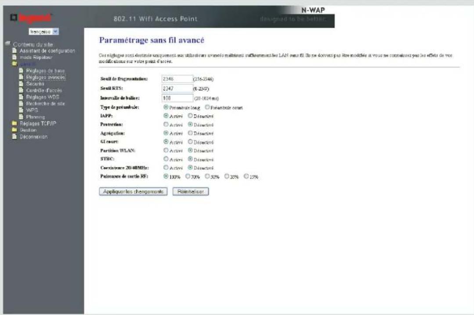Choose 100% RF output power
The height and width of the screenshot is (315, 474).
(x=166, y=176)
